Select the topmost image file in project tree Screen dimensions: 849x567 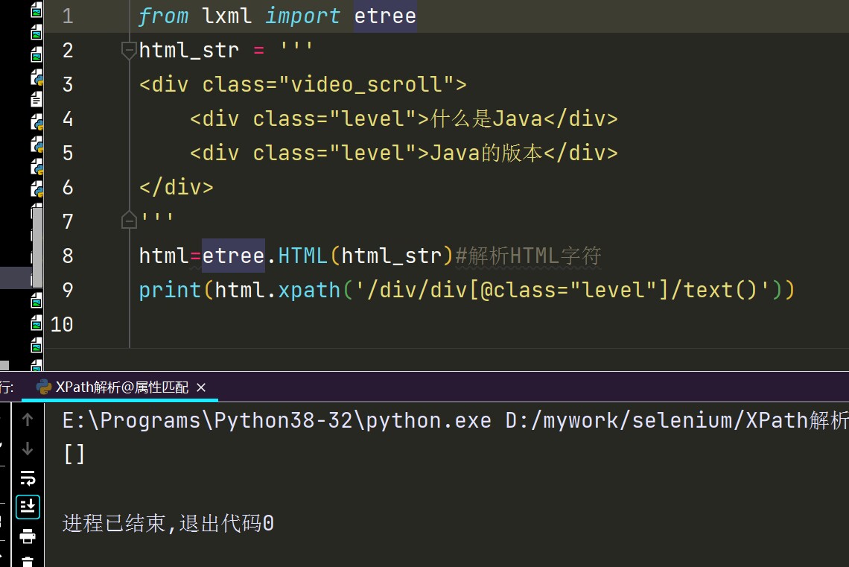(36, 12)
